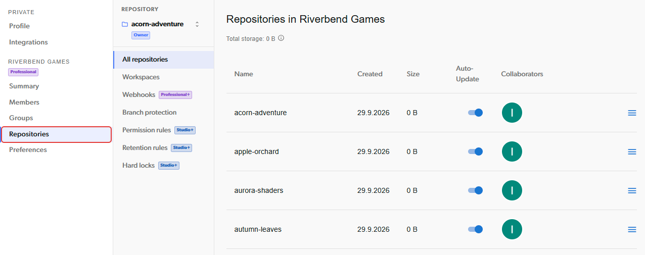Viewport: 645px width, 255px height.
Task: Click the Collaborators column header
Action: pyautogui.click(x=522, y=74)
